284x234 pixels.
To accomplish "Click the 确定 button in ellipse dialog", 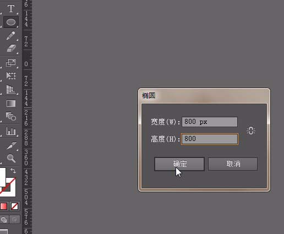I will pos(179,164).
